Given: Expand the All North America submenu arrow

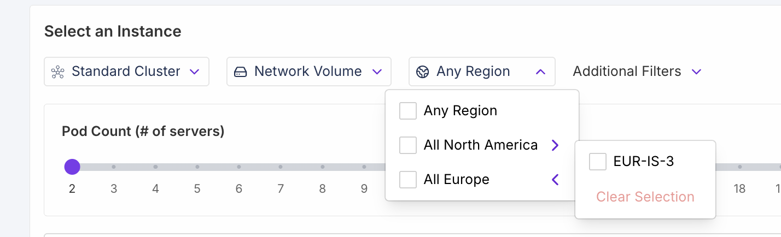Looking at the screenshot, I should 555,145.
